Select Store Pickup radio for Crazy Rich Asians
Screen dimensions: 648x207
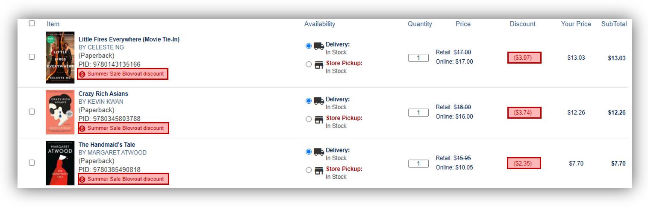(309, 120)
